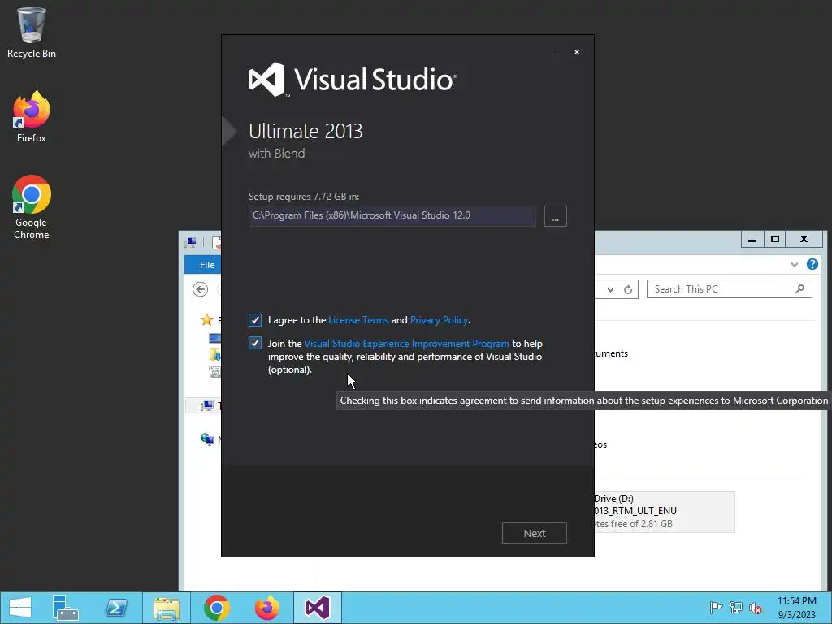Open Server Manager from the taskbar
This screenshot has height=624, width=832.
[x=66, y=608]
